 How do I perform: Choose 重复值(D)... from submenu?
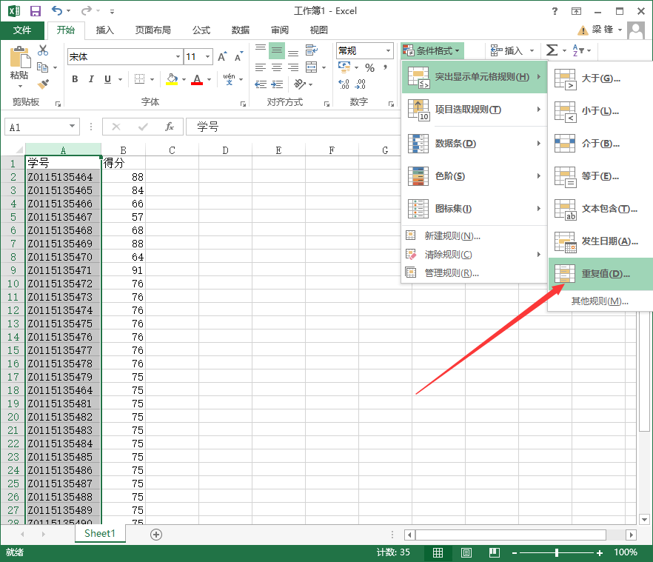(x=600, y=274)
